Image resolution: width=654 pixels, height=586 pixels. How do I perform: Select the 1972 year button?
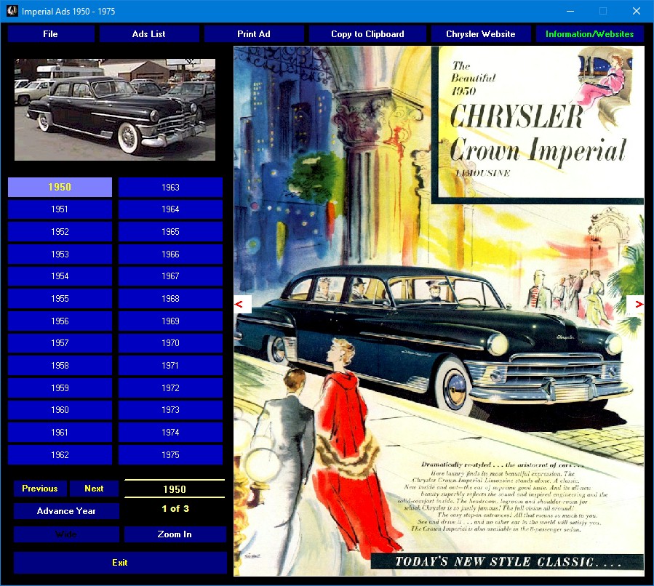170,388
